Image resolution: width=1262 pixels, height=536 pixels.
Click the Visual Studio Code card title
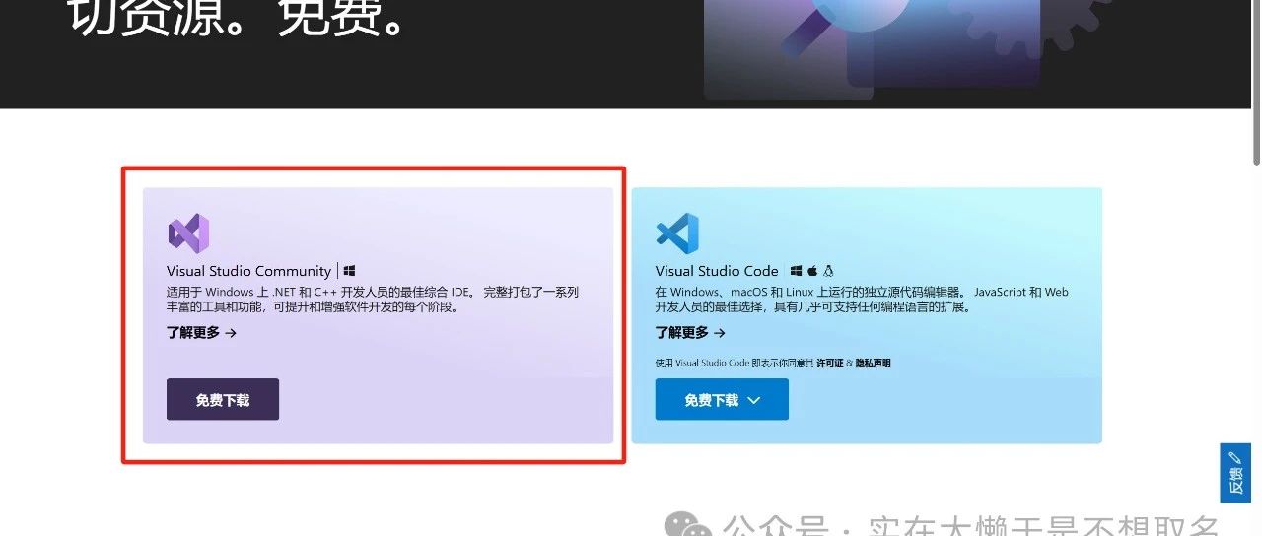click(x=717, y=271)
